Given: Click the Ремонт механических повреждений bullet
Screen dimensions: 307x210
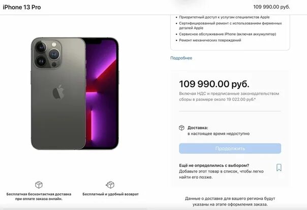Looking at the screenshot, I should (210, 40).
